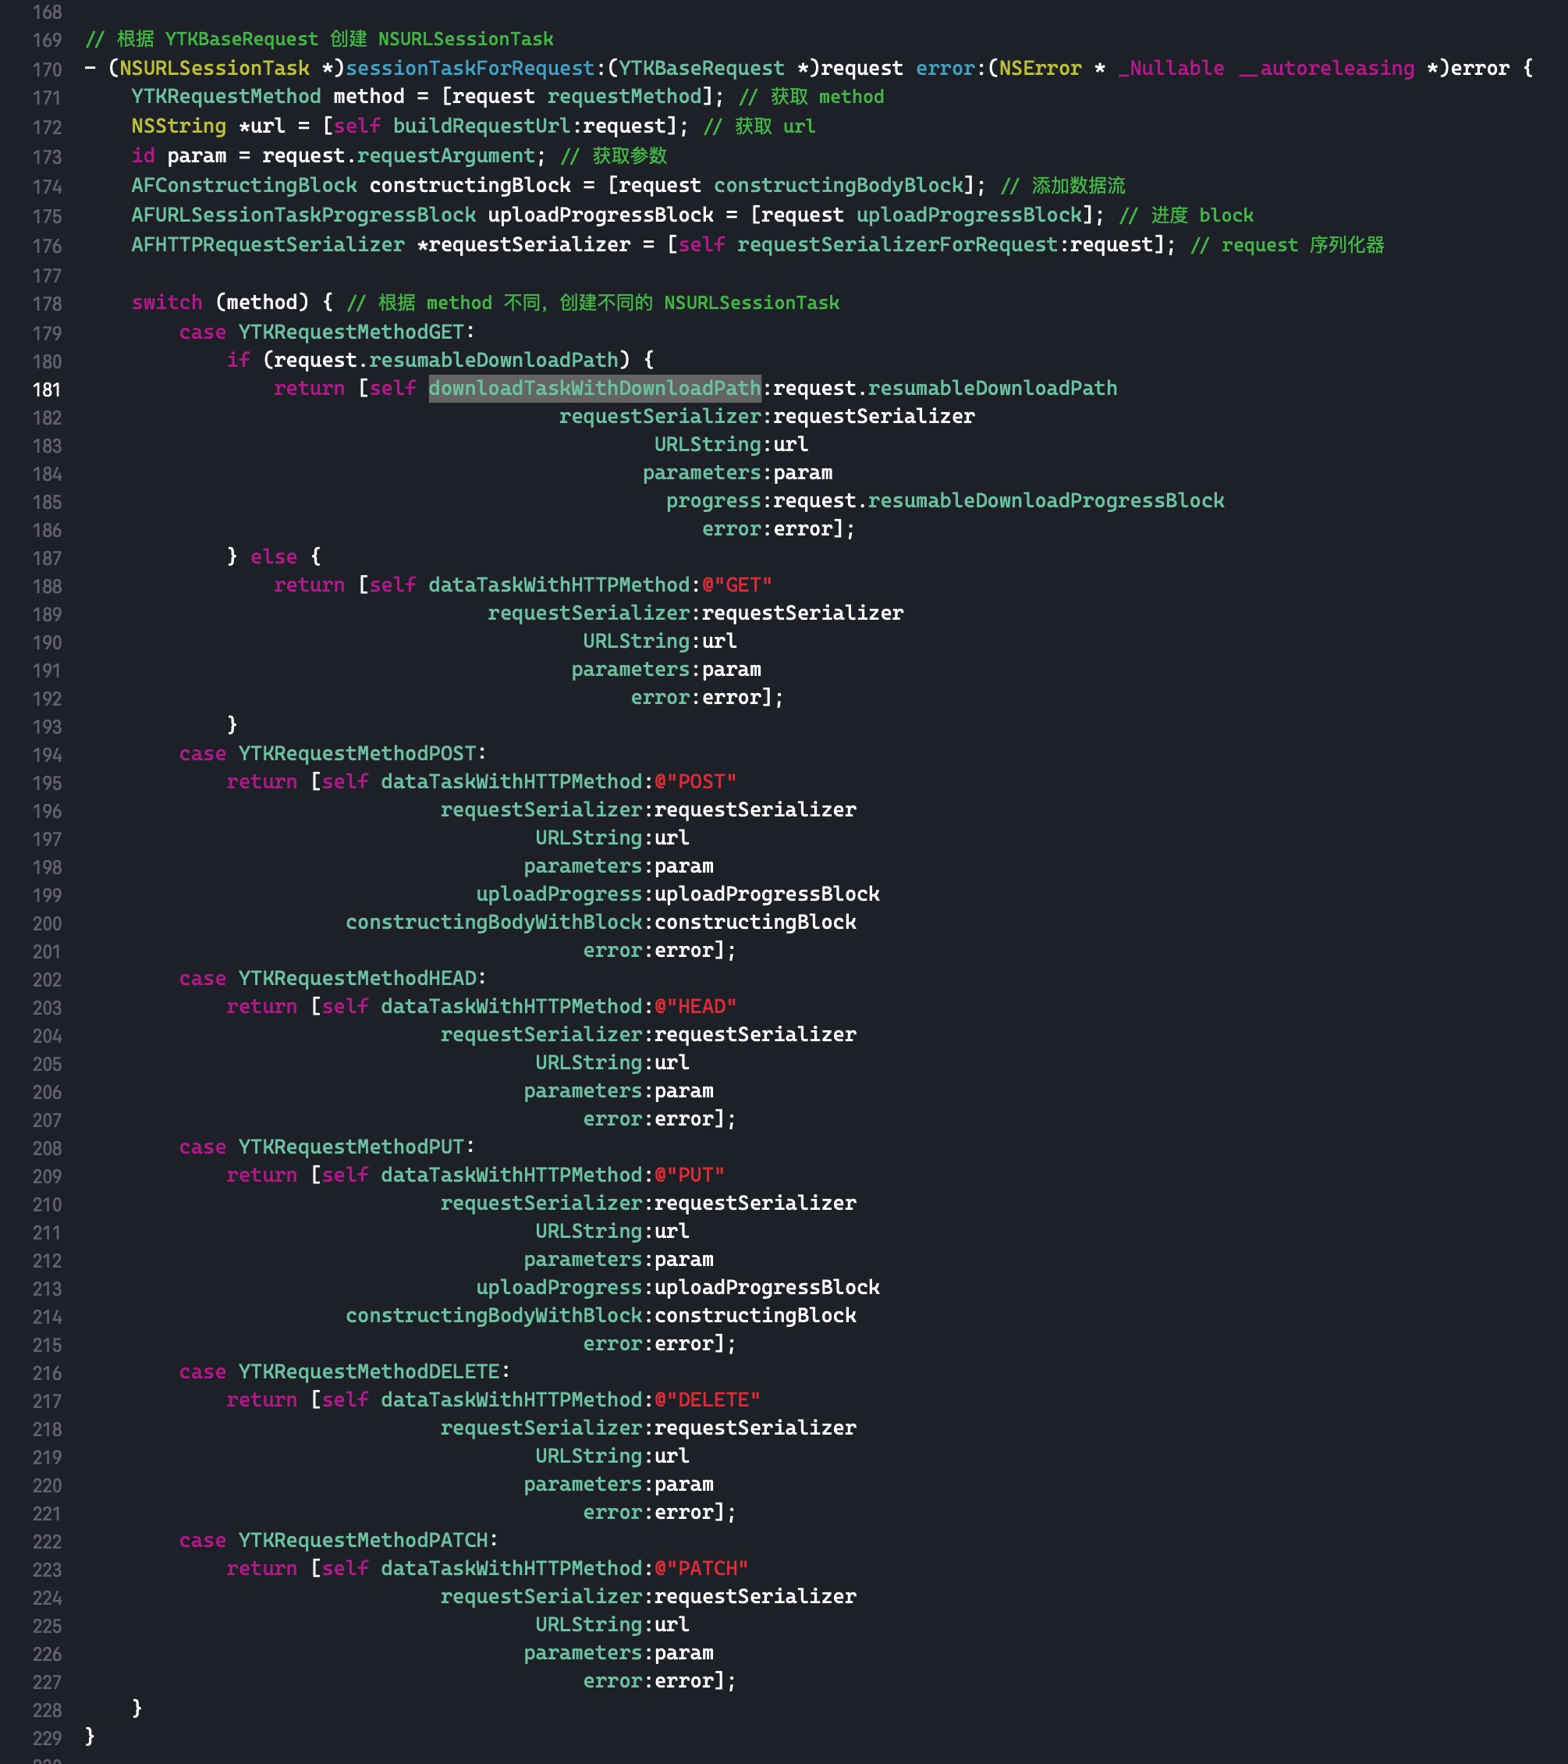Click the @"POST" string literal

click(x=695, y=782)
